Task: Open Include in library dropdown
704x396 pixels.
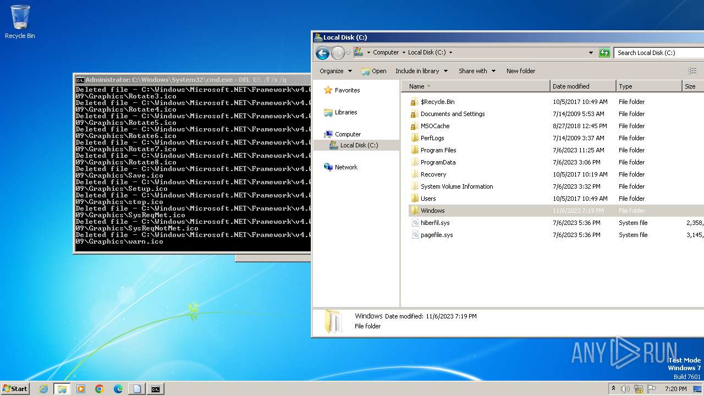Action: [421, 71]
